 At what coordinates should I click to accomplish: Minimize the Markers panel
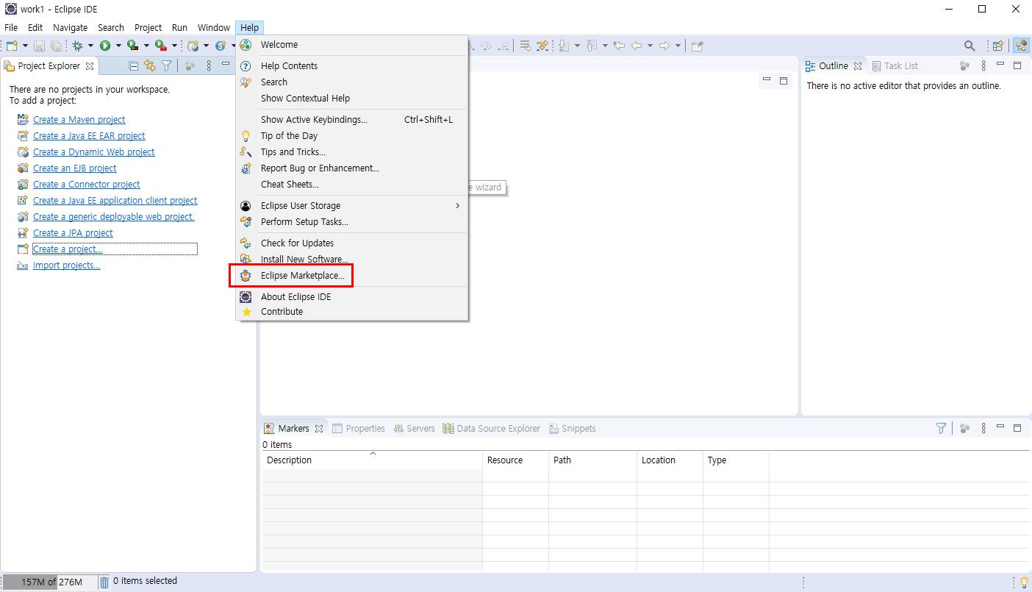(x=1000, y=427)
